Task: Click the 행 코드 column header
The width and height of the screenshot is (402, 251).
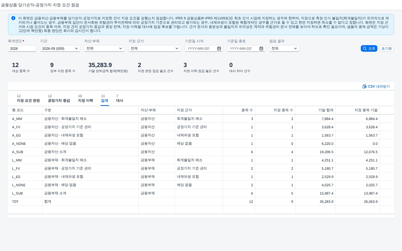Action: (x=25, y=110)
